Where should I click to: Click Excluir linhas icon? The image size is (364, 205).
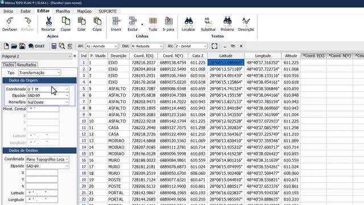(x=133, y=21)
